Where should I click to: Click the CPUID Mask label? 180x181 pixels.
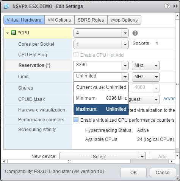click(31, 99)
